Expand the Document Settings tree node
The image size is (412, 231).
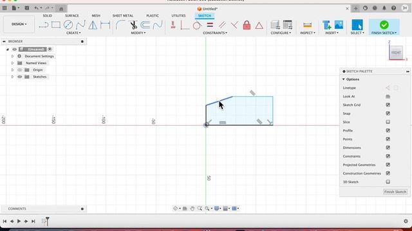(x=12, y=56)
